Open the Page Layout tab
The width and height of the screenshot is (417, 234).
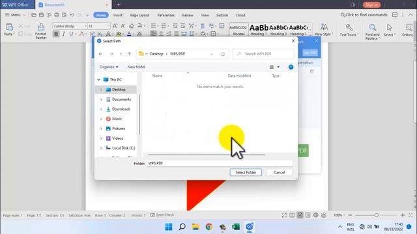[139, 15]
